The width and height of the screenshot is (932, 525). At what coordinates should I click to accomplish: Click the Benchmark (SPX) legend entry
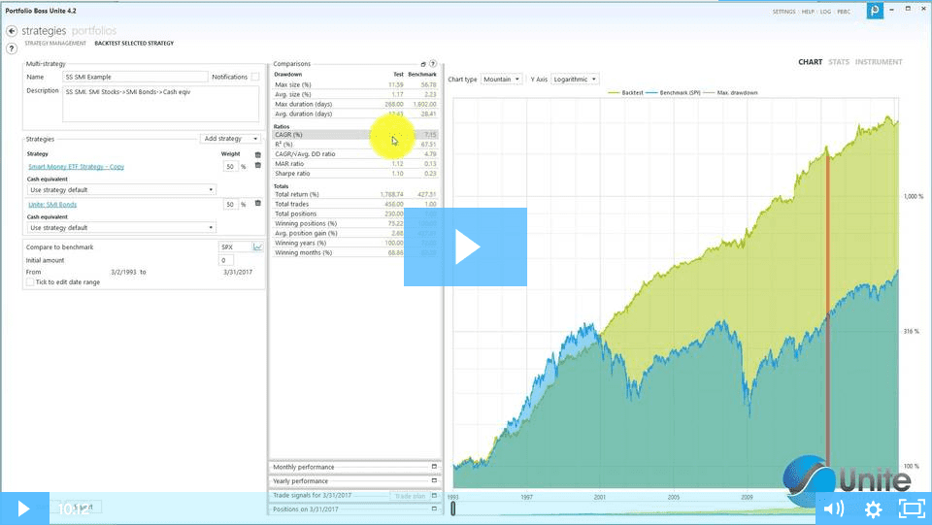(673, 92)
